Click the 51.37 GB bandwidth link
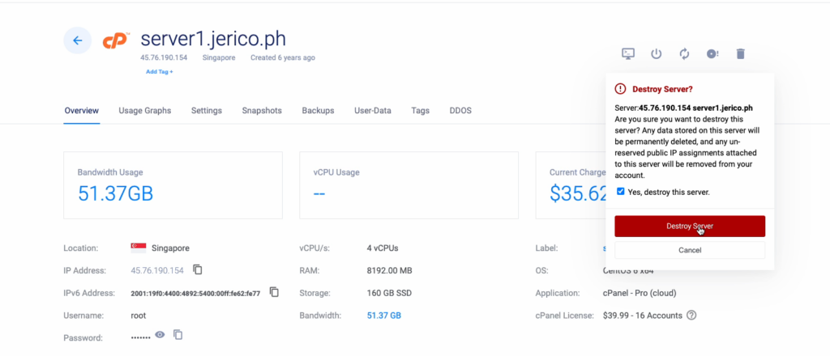 (x=383, y=315)
